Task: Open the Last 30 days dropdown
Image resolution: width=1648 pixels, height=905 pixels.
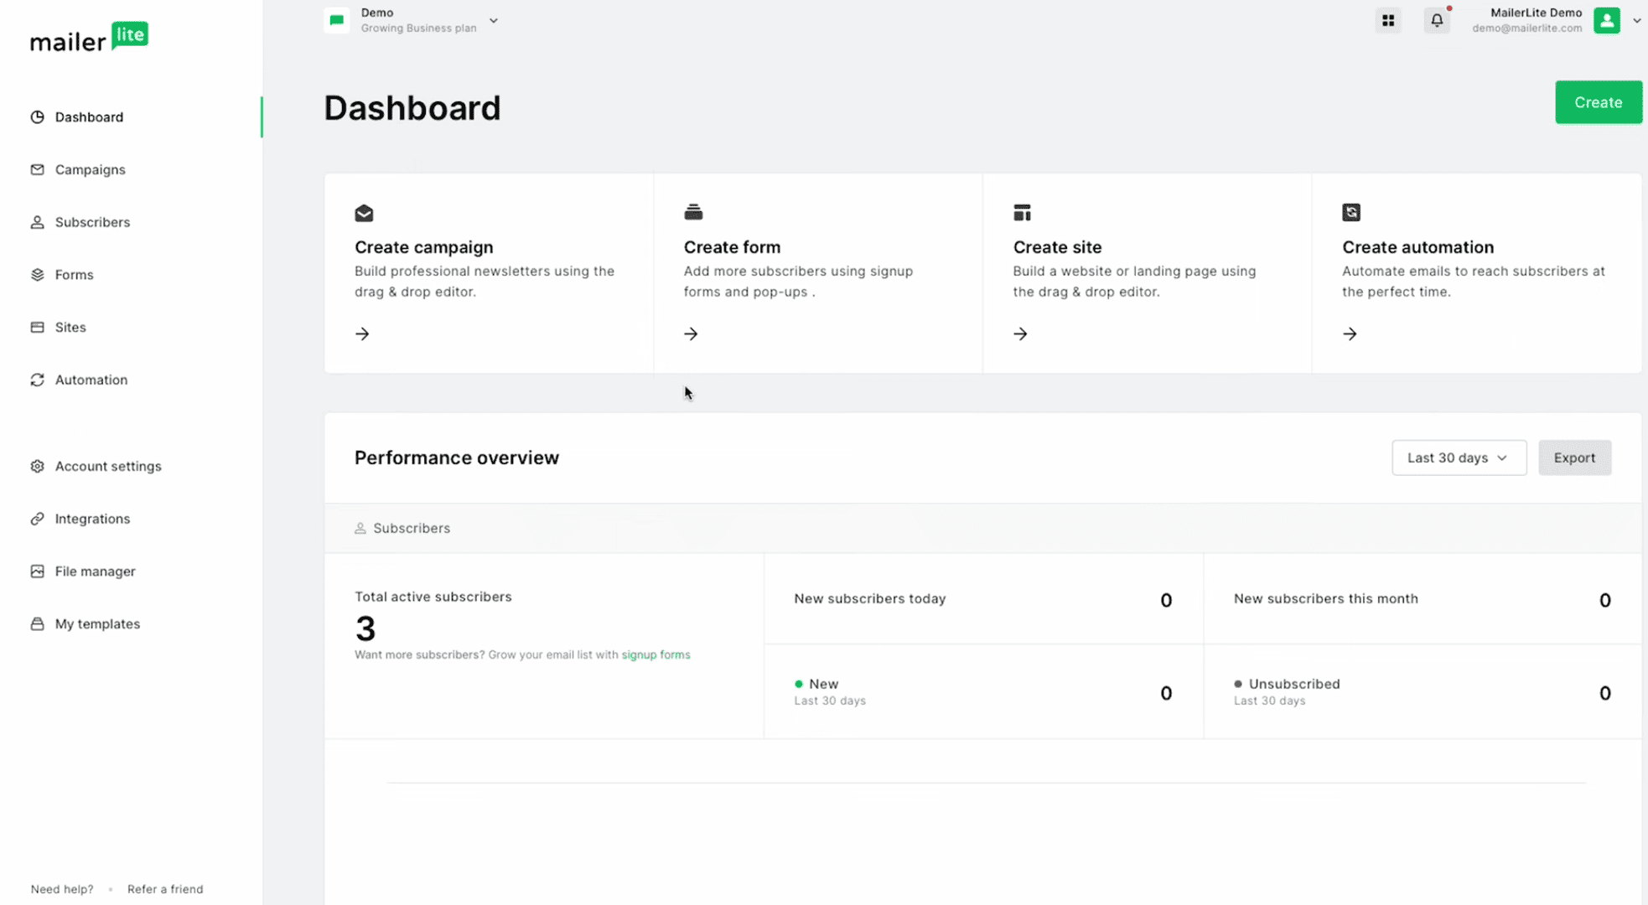Action: tap(1459, 458)
